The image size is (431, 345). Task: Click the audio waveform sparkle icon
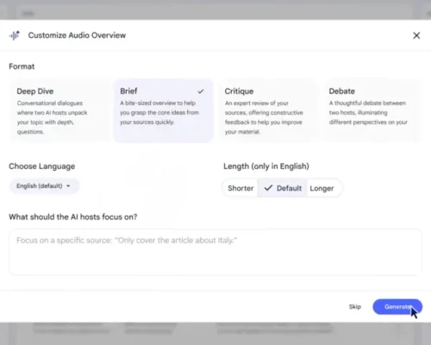[x=15, y=35]
